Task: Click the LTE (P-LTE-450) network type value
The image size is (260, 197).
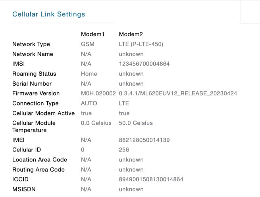Action: [141, 44]
